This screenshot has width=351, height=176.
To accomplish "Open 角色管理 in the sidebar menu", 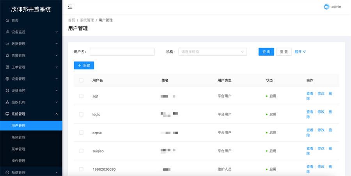I will click(18, 137).
